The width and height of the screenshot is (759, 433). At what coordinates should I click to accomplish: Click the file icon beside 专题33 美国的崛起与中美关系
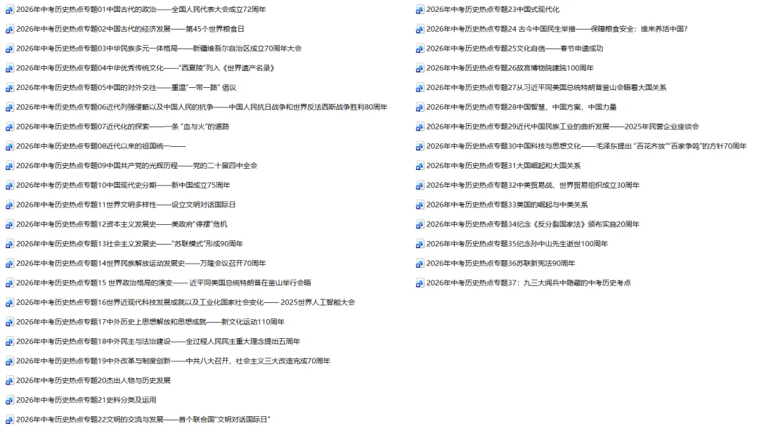coord(420,205)
